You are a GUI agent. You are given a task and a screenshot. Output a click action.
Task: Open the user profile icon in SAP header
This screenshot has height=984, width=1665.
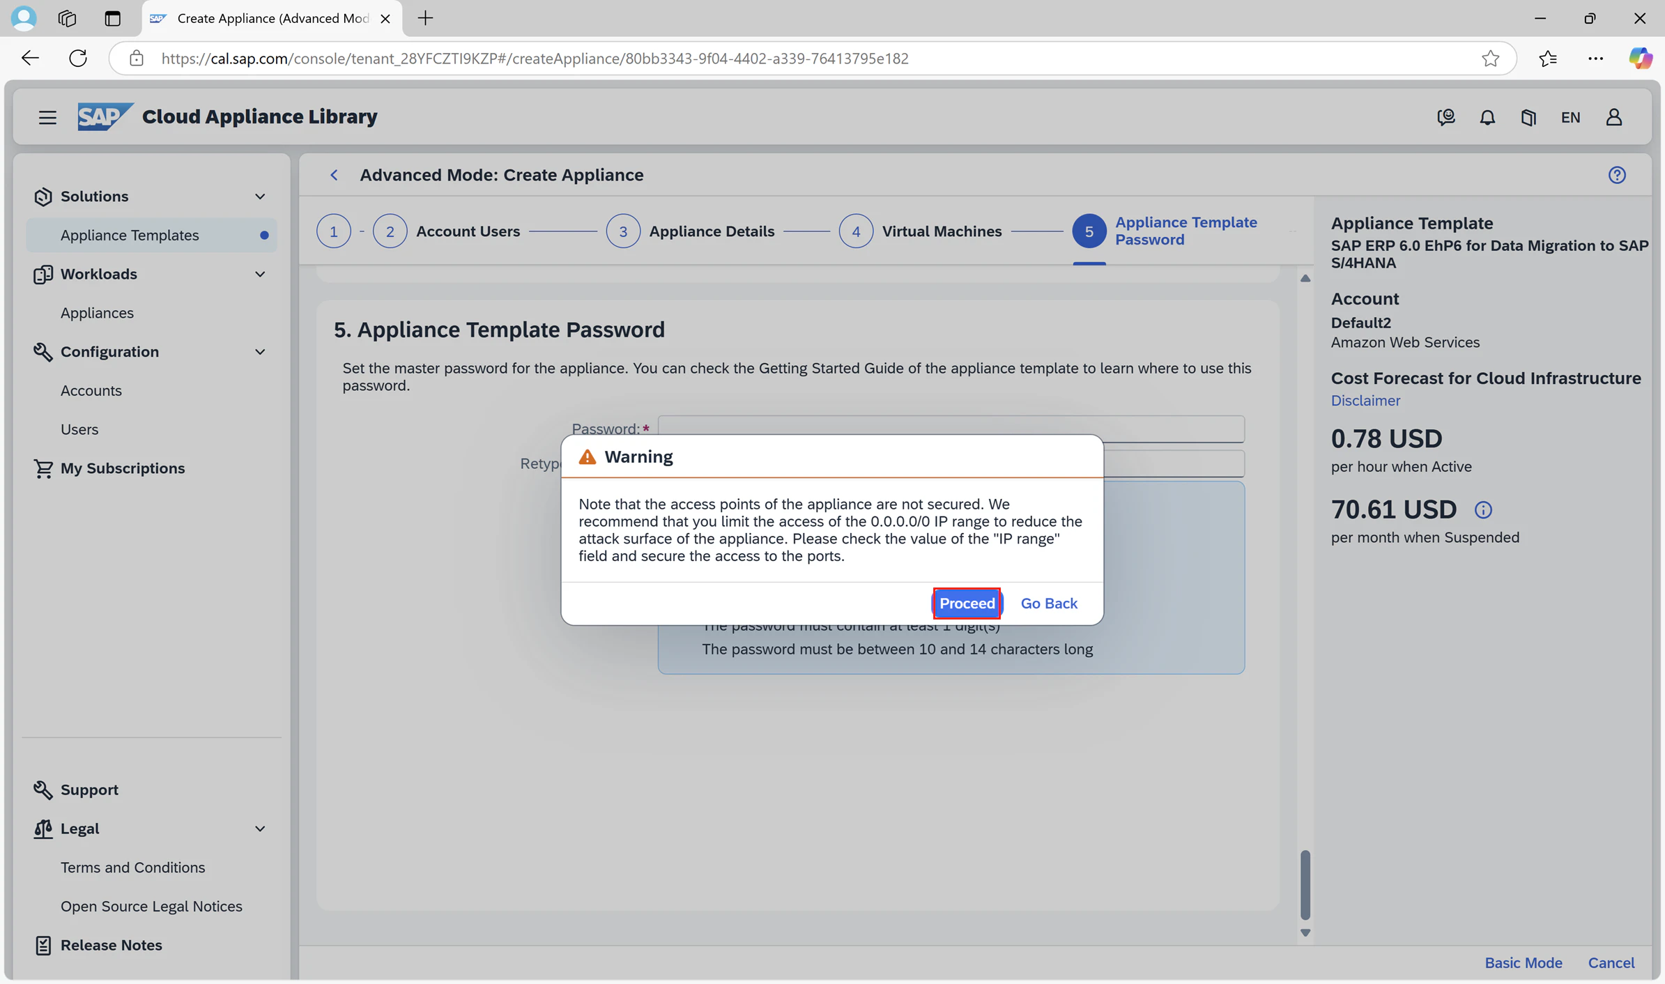click(1614, 117)
